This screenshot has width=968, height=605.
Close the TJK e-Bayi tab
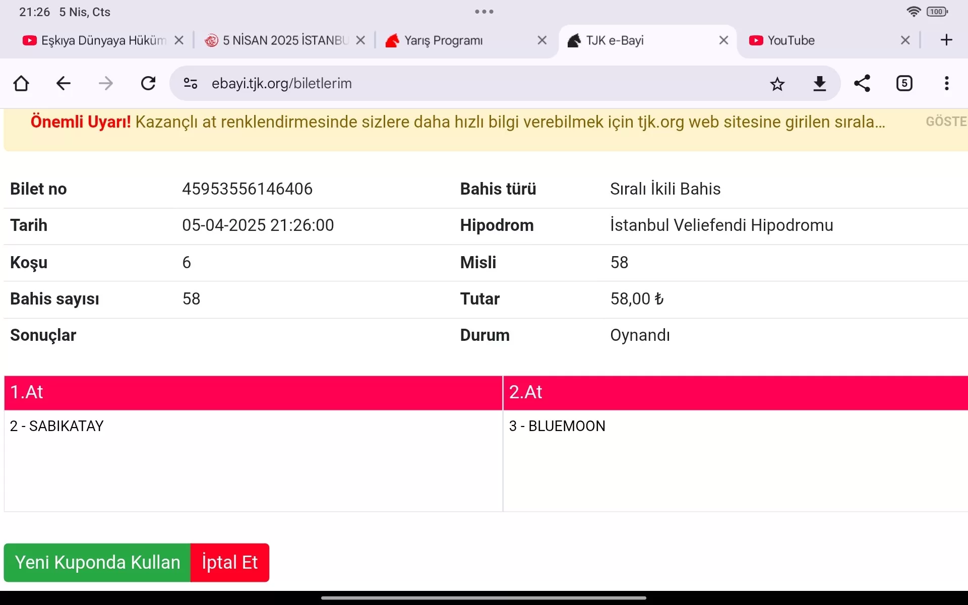[x=723, y=40]
